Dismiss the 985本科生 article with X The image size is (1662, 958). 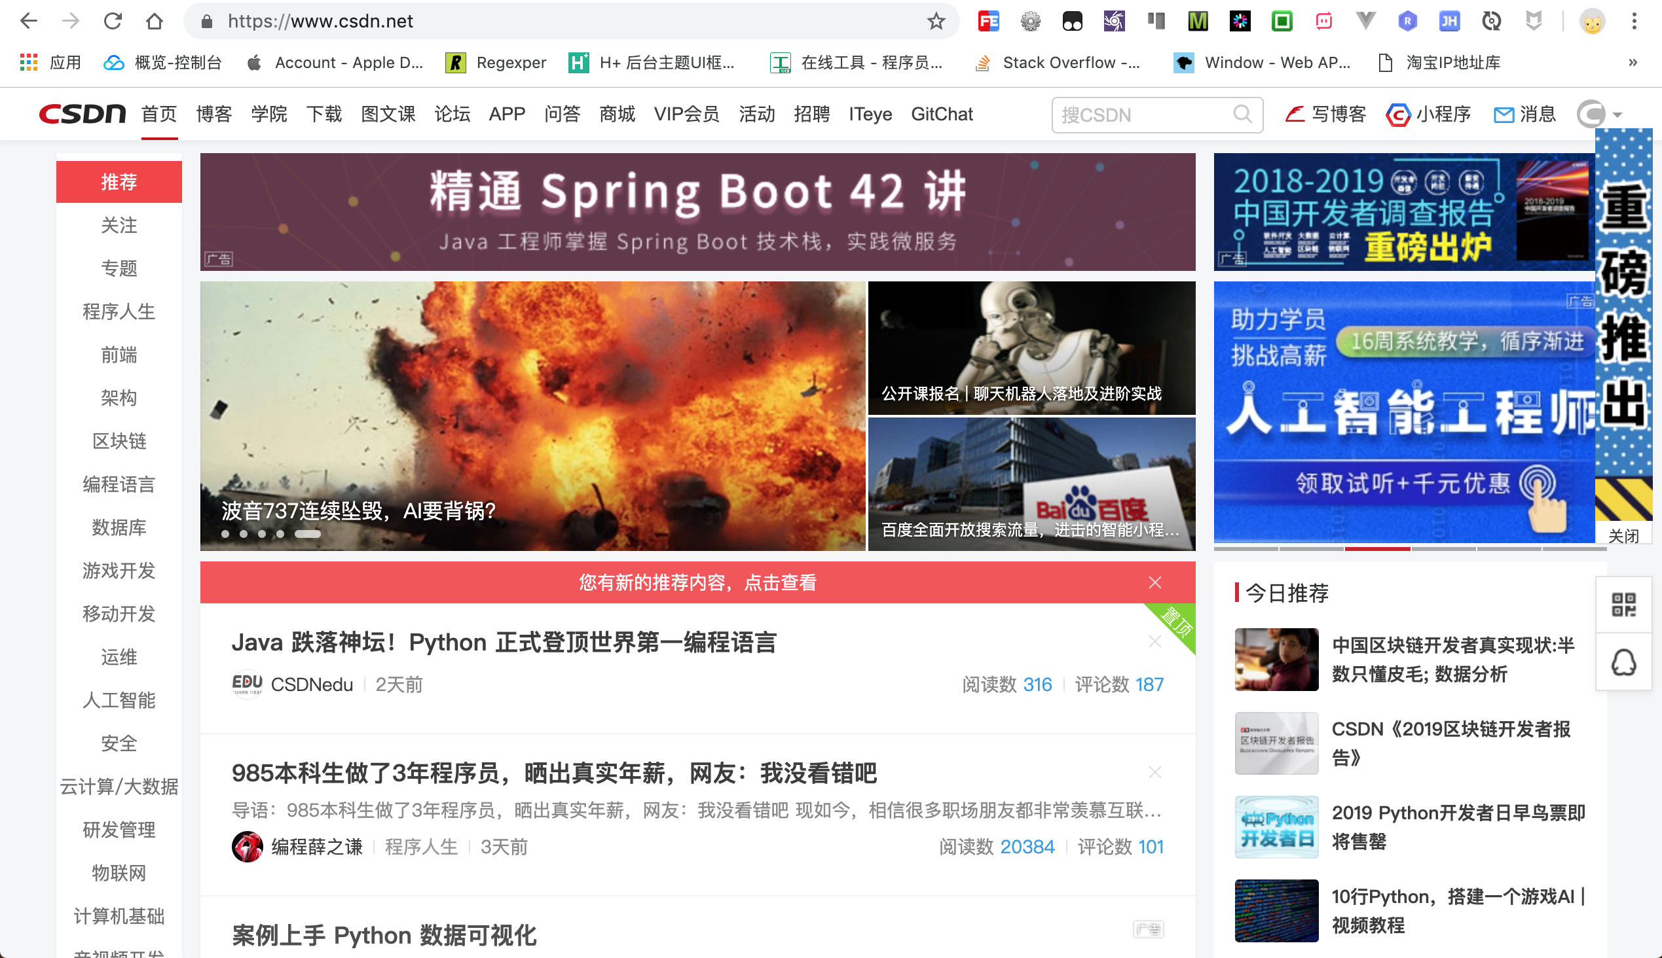point(1154,772)
